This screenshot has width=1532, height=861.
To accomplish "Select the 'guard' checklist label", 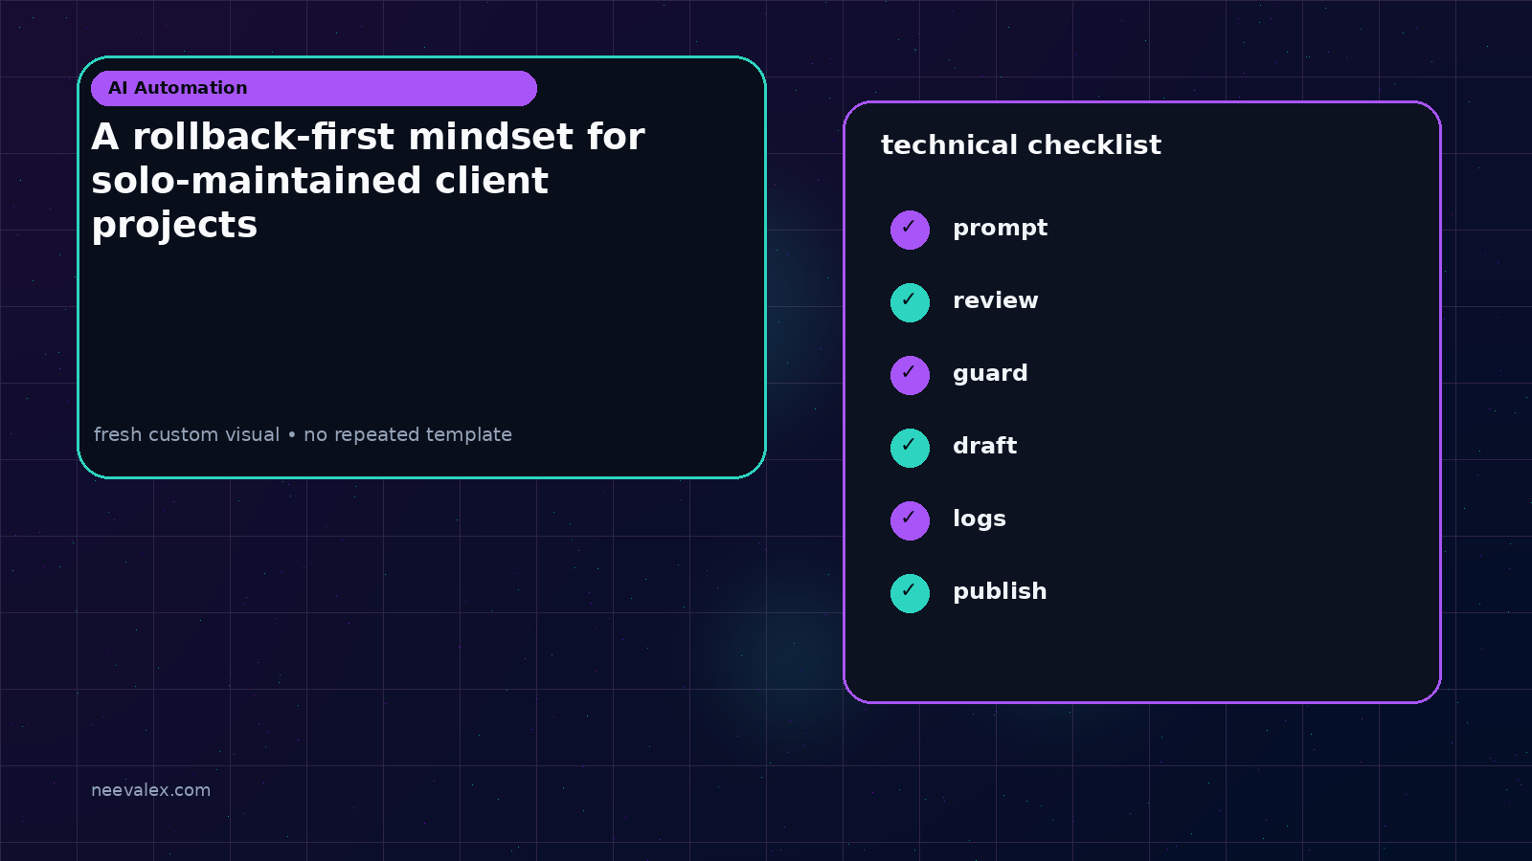I will (x=990, y=374).
